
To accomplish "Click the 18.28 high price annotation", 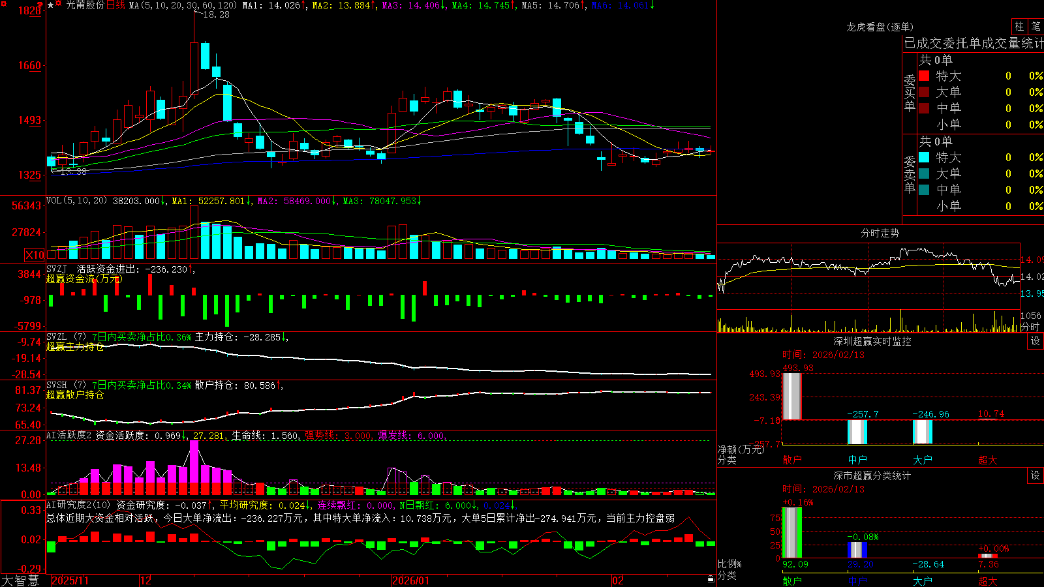I will [x=216, y=14].
